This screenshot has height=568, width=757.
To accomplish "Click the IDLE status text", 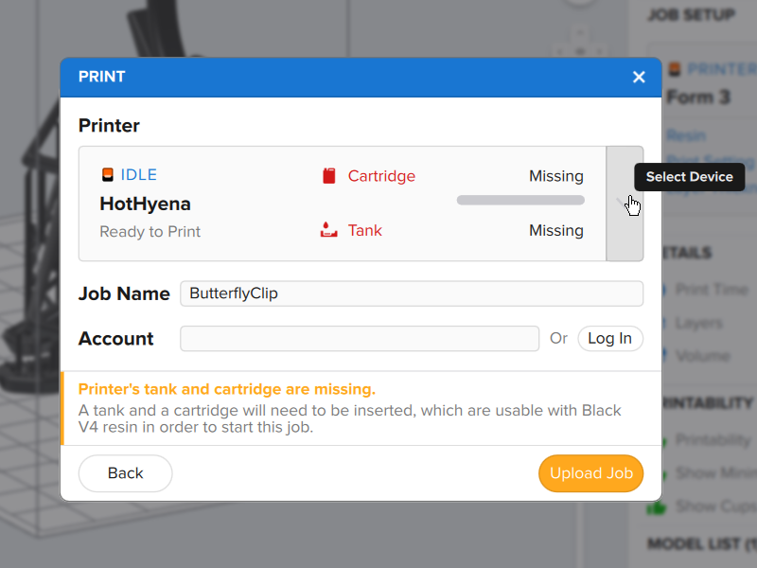I will tap(138, 174).
